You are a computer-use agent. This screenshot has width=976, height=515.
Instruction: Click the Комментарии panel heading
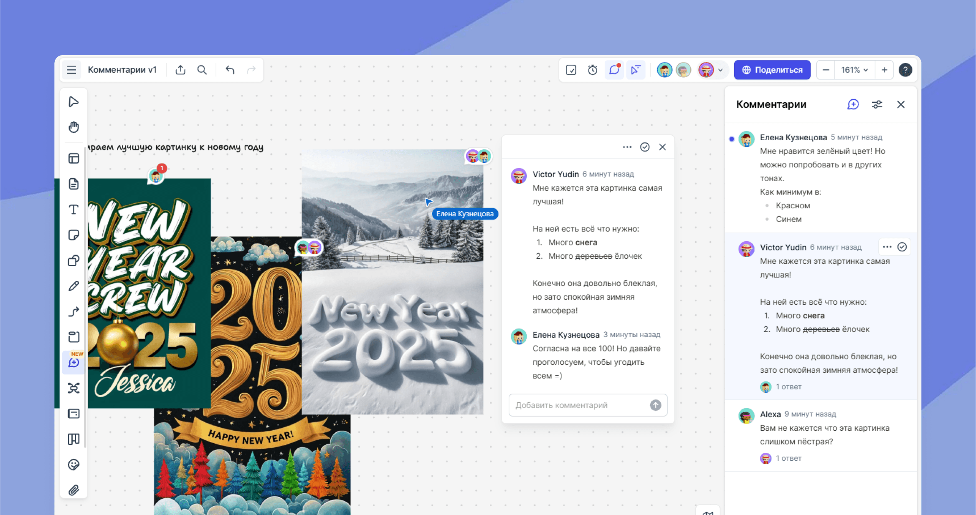pyautogui.click(x=771, y=104)
